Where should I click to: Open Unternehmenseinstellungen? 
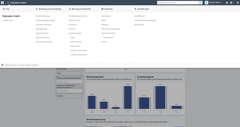145,20
